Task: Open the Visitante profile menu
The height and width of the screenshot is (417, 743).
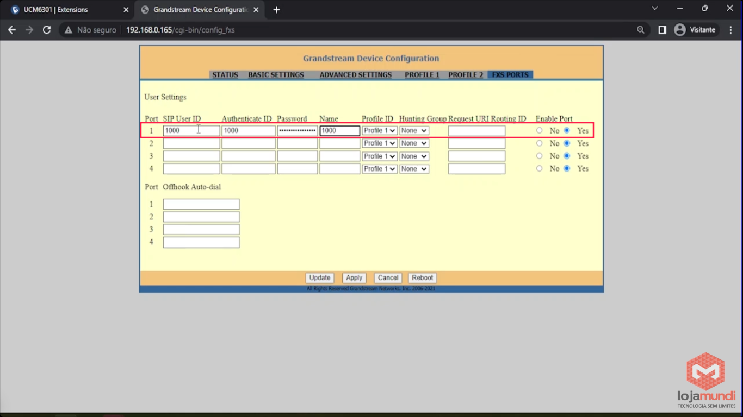Action: pos(695,30)
